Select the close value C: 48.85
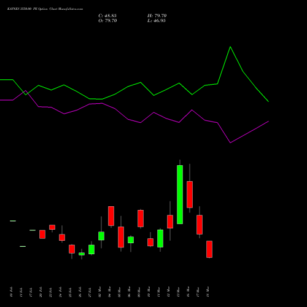The image size is (307, 307). click(x=107, y=16)
